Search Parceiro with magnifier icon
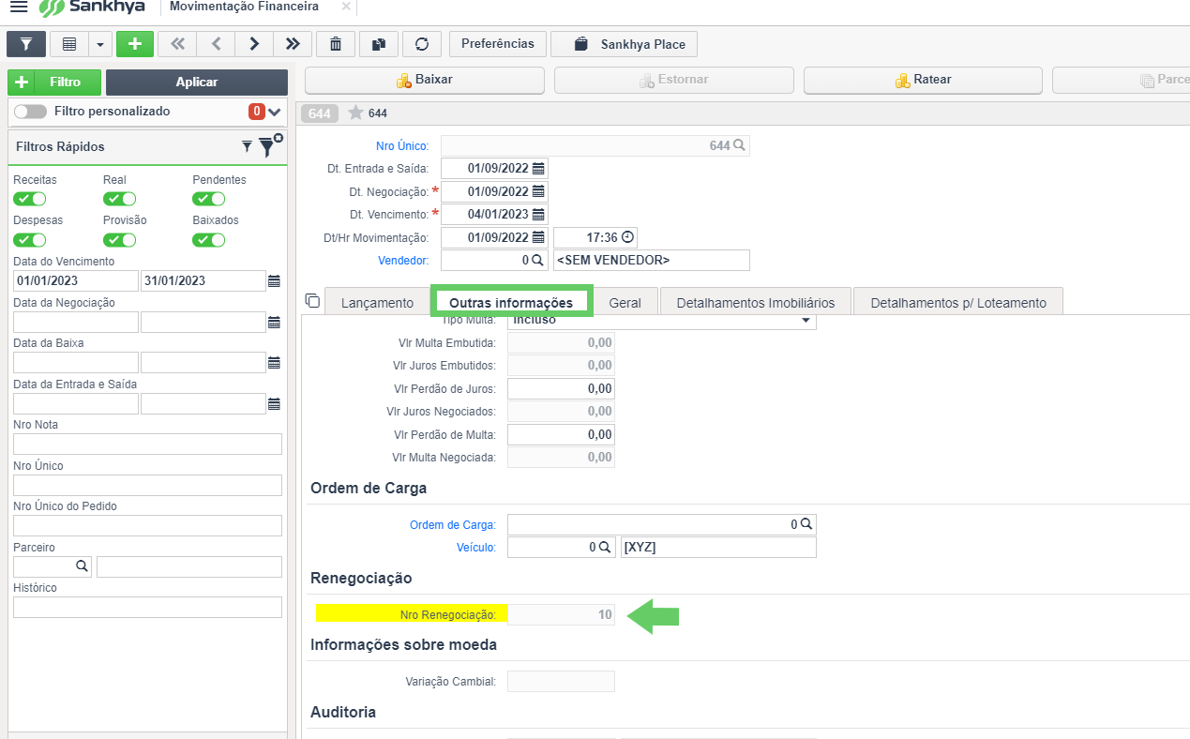 82,566
